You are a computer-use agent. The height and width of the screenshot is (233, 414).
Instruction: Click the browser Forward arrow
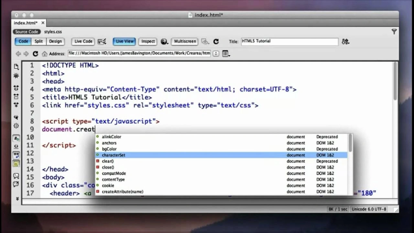pyautogui.click(x=26, y=54)
